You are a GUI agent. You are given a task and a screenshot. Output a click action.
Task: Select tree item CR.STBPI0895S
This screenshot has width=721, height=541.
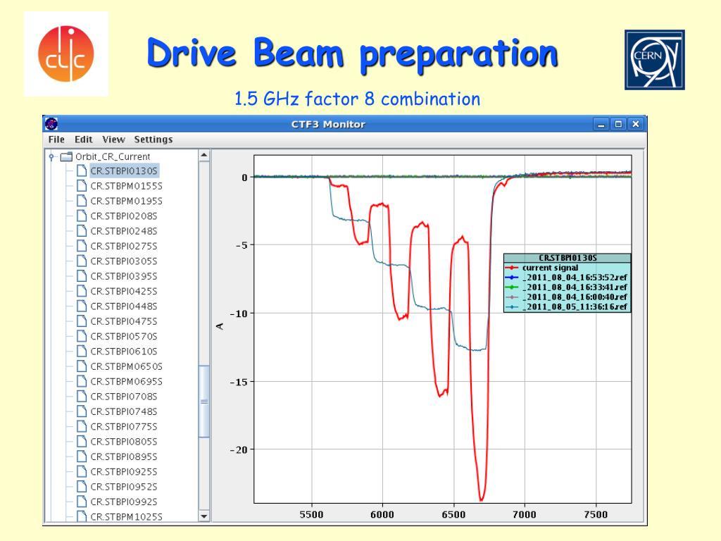(124, 456)
